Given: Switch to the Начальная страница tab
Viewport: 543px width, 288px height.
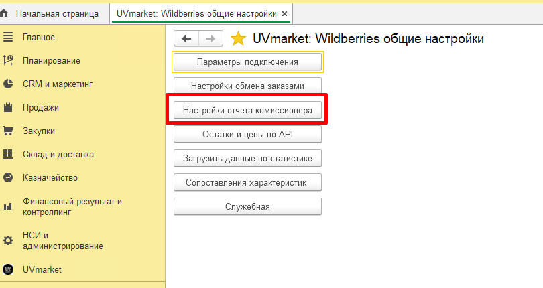Looking at the screenshot, I should 55,14.
